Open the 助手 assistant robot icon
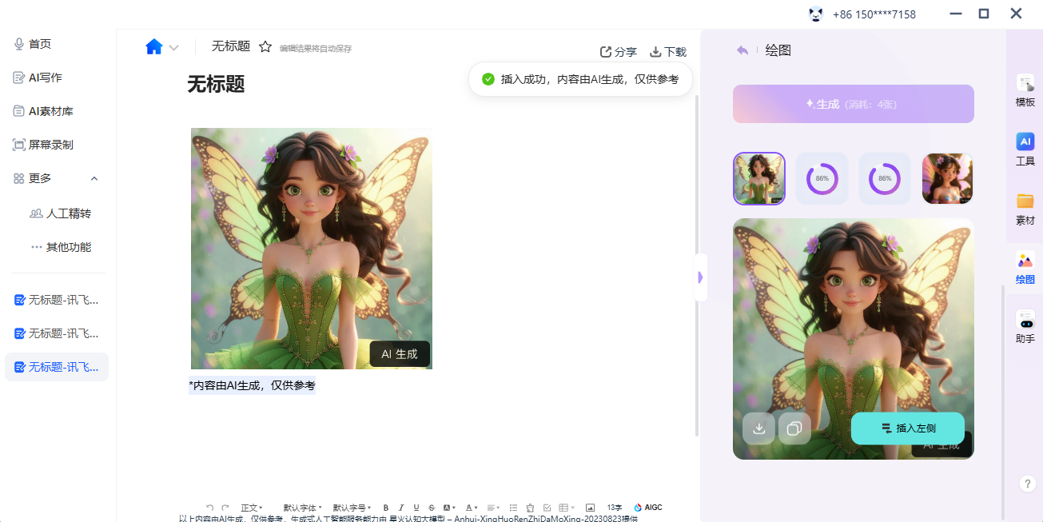Screen dimensions: 1043x522 click(1025, 326)
